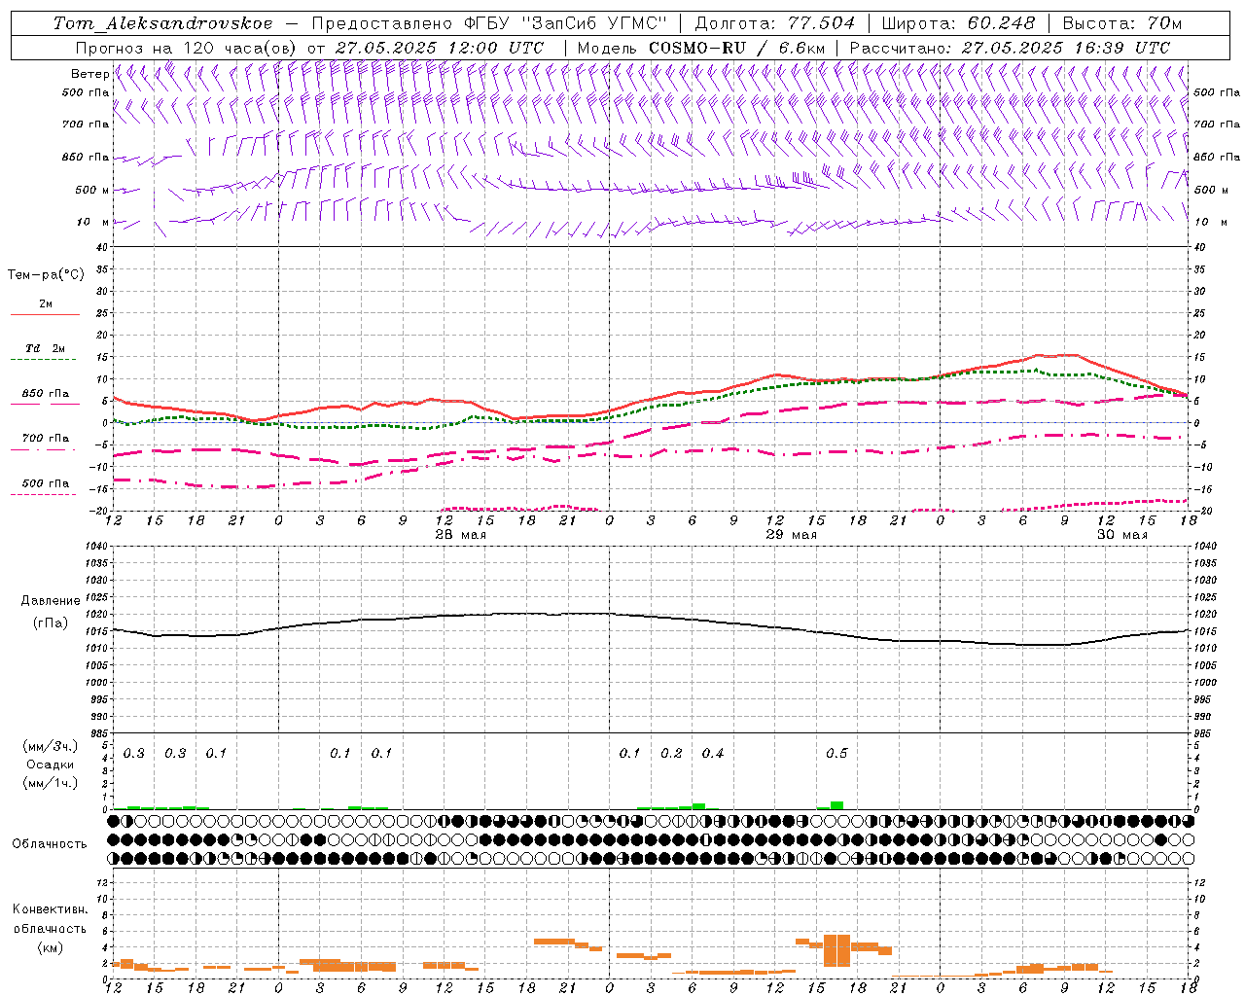1245x996 pixels.
Task: Click the 'Высота: 70м' elevation text
Action: coord(1122,23)
